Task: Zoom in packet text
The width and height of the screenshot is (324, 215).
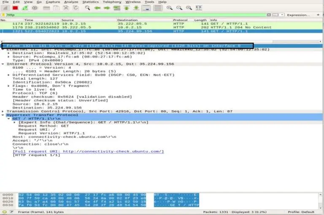Action: (x=170, y=8)
